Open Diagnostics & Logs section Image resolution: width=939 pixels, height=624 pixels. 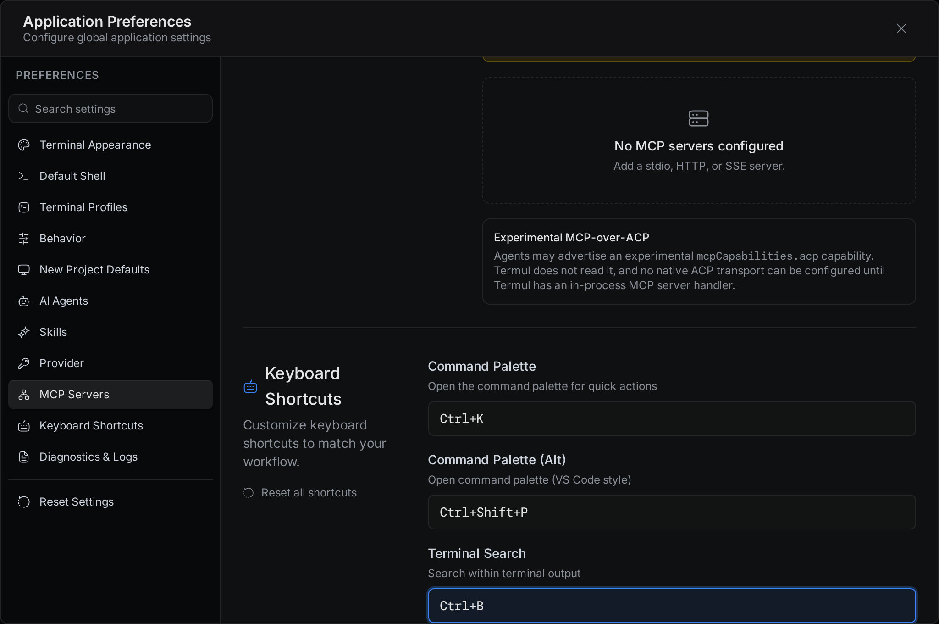[110, 457]
